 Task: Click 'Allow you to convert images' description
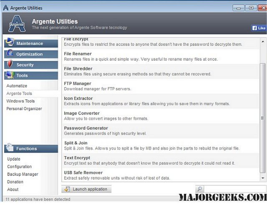(x=106, y=119)
